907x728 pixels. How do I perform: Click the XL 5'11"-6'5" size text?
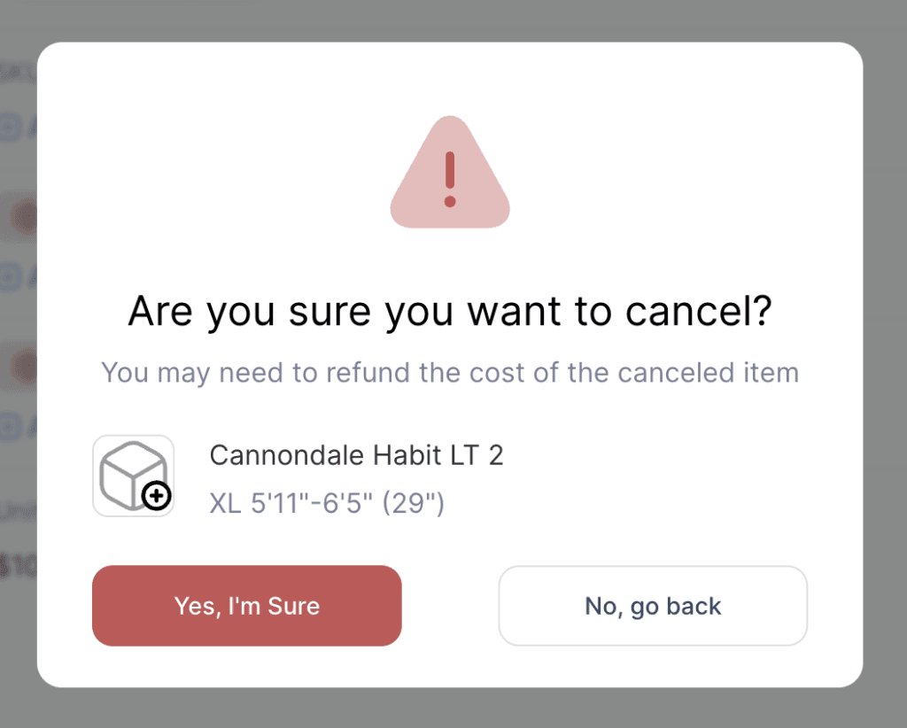click(x=327, y=503)
